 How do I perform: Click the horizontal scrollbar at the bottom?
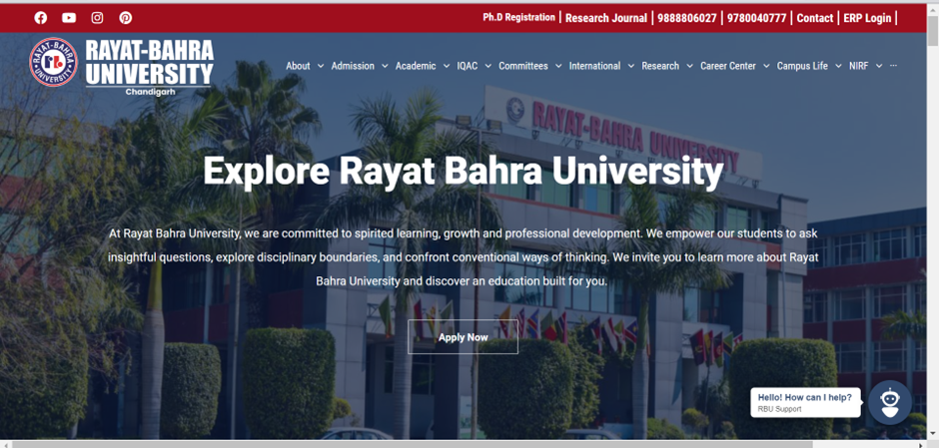[x=412, y=444]
